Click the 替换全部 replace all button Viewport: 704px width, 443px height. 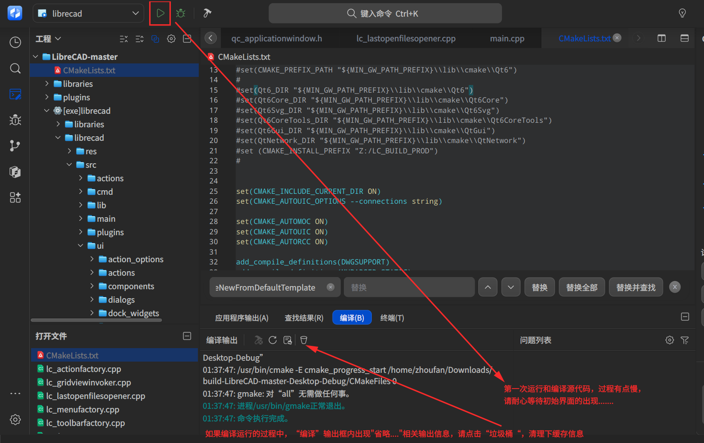pos(581,287)
